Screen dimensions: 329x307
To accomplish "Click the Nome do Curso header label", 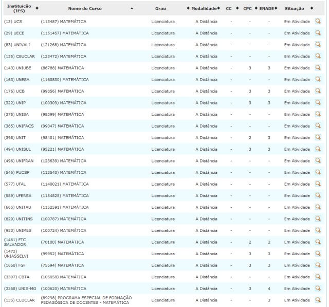I will [x=85, y=9].
